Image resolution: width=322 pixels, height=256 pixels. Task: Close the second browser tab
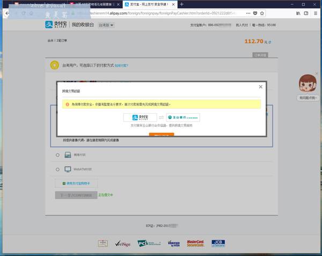point(118,4)
